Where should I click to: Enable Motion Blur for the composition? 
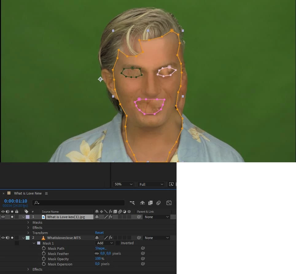tap(158, 203)
